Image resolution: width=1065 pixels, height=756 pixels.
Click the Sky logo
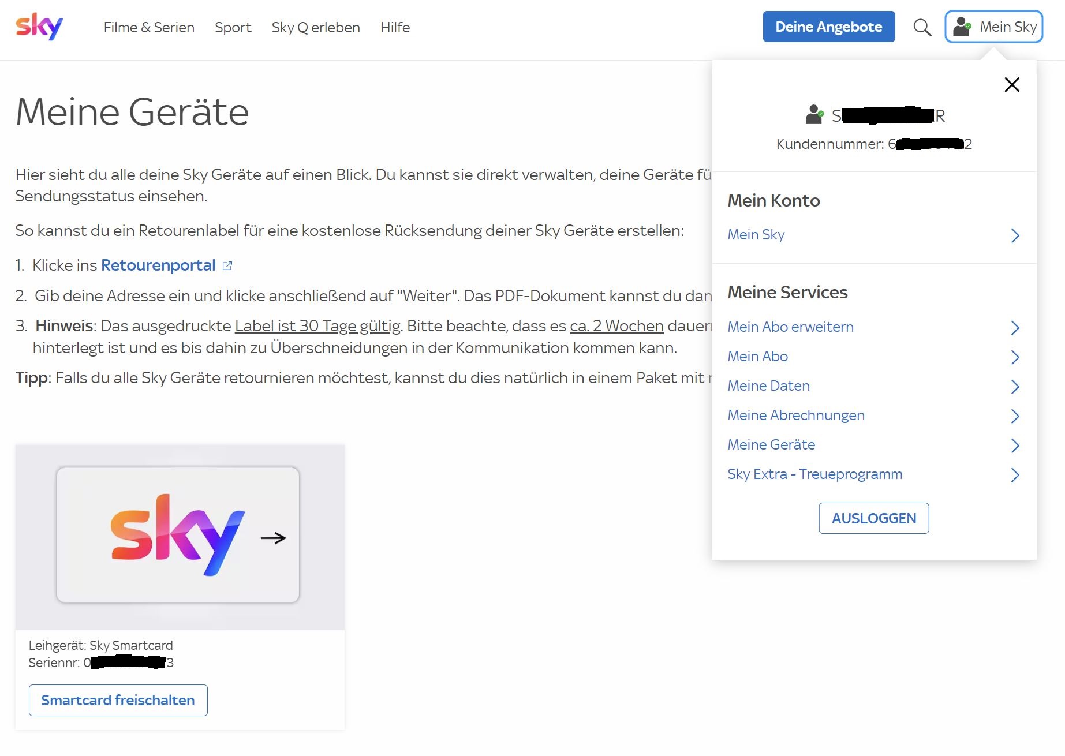tap(40, 25)
